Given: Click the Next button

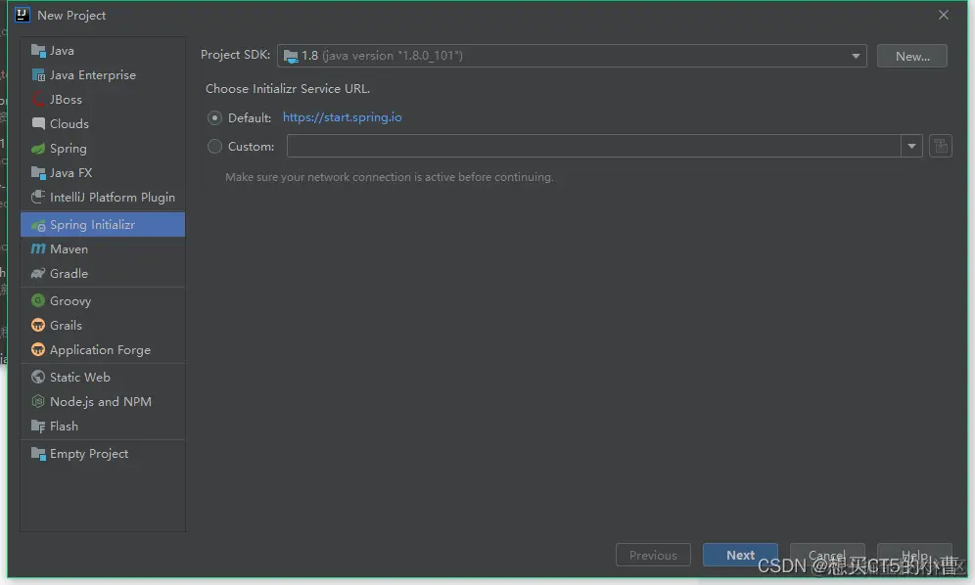Looking at the screenshot, I should (x=740, y=555).
